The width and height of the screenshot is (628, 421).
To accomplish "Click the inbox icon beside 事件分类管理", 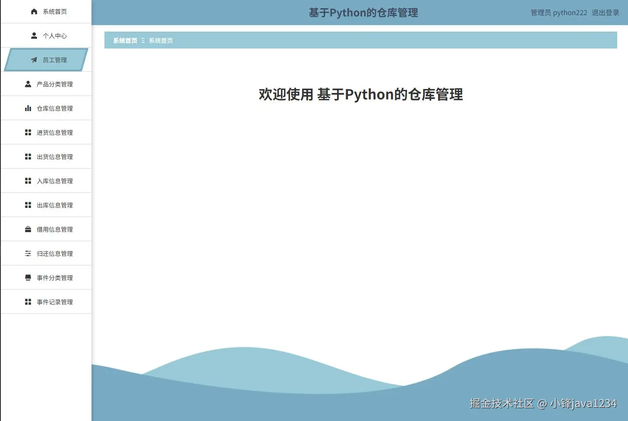I will pos(28,278).
